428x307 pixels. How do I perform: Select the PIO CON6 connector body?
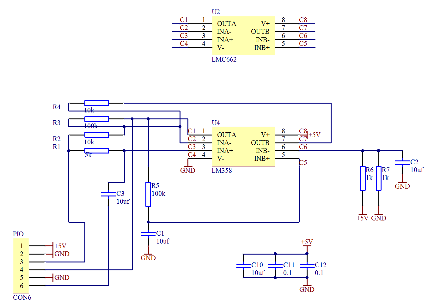21,266
